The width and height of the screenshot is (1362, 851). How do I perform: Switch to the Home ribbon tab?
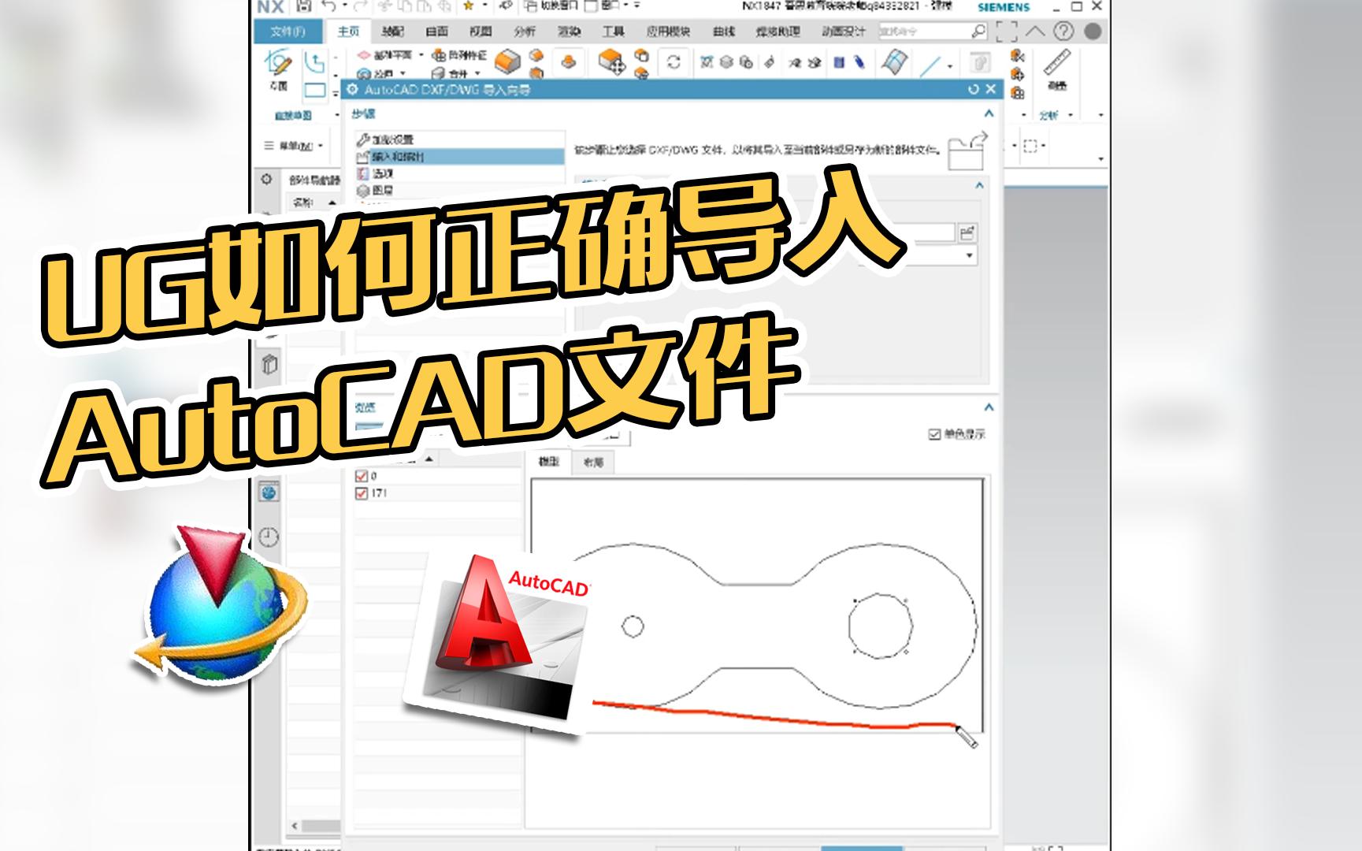348,32
